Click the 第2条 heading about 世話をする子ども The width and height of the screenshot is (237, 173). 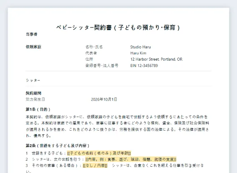click(x=58, y=146)
